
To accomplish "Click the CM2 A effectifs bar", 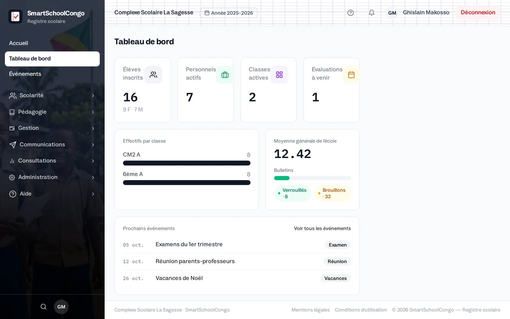I will [x=187, y=163].
